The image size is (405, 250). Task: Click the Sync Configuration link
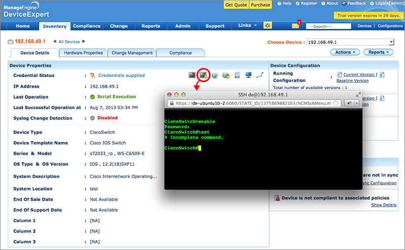click(380, 183)
